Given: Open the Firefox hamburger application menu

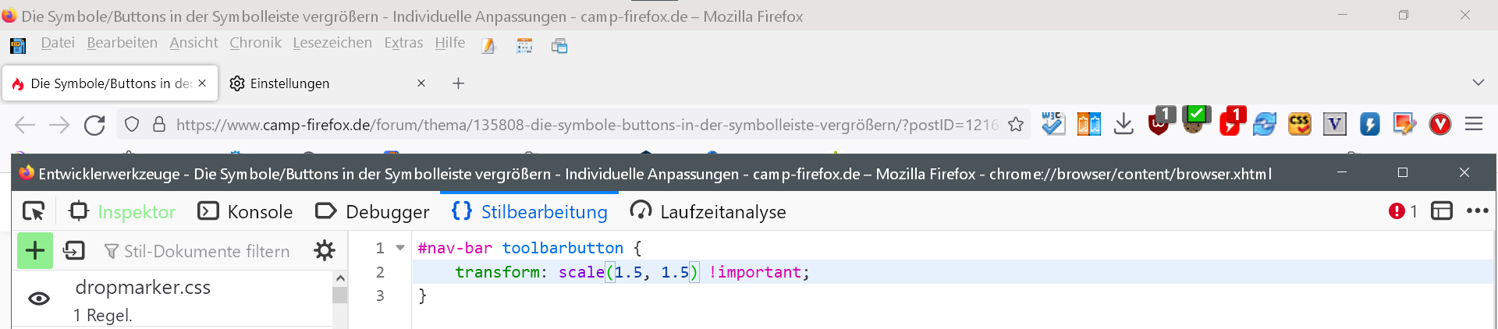Looking at the screenshot, I should (1473, 124).
